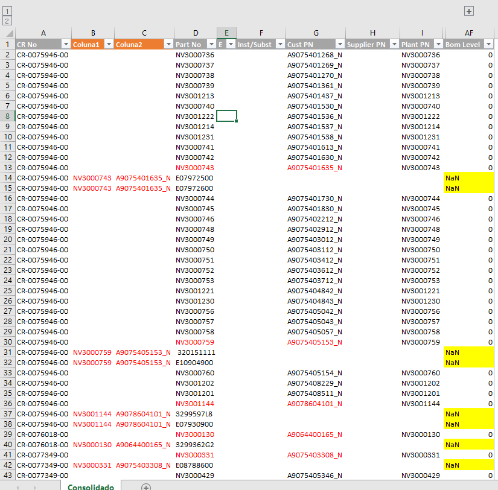Click the active cell E8
Viewport: 498px width, 490px height.
pyautogui.click(x=226, y=116)
